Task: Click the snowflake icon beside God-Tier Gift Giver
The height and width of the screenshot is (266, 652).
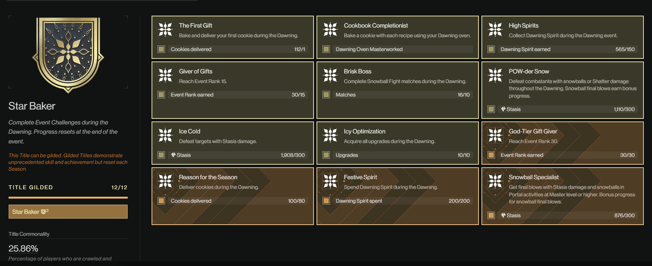Action: (x=495, y=135)
